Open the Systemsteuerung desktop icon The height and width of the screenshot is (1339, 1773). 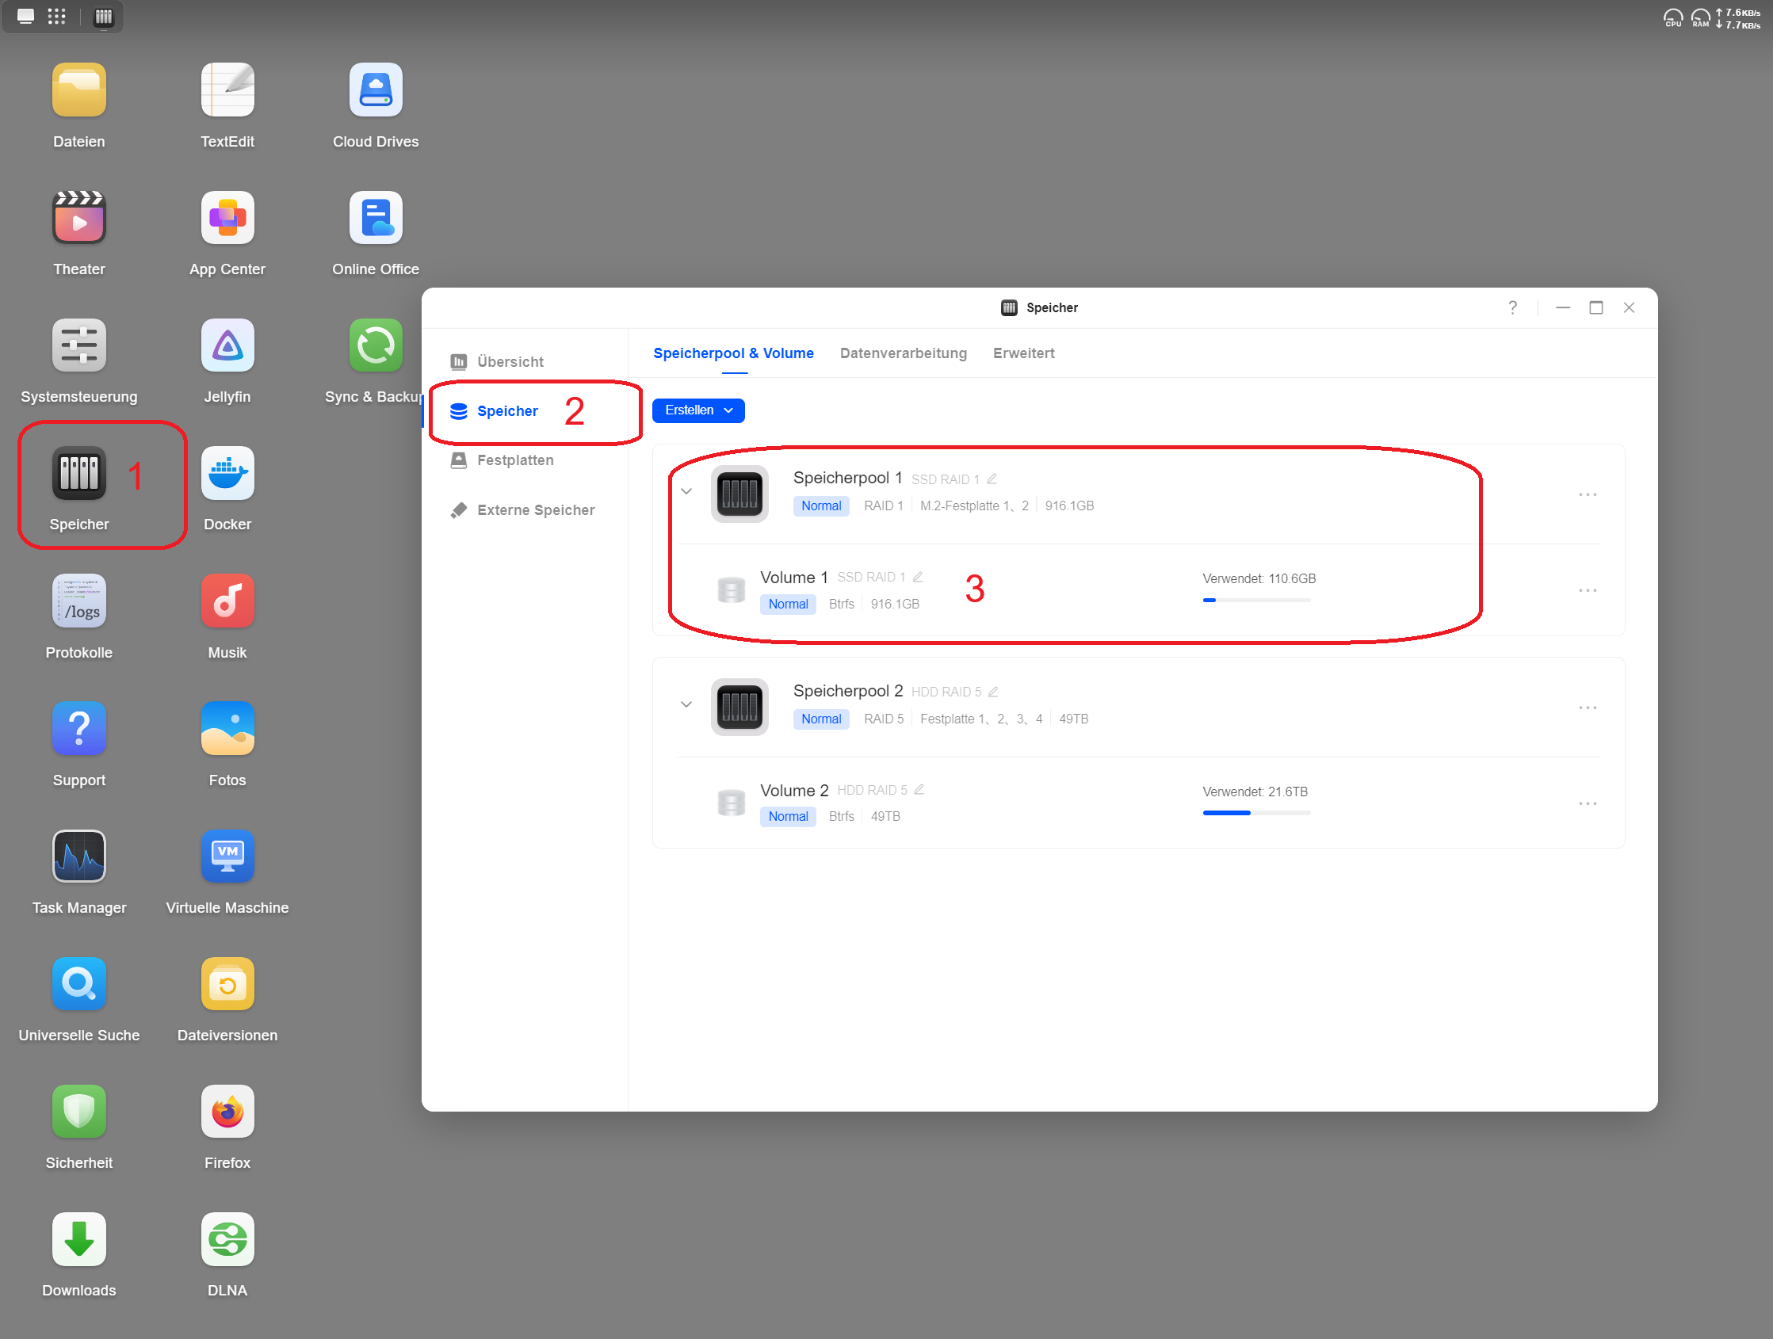[x=78, y=345]
